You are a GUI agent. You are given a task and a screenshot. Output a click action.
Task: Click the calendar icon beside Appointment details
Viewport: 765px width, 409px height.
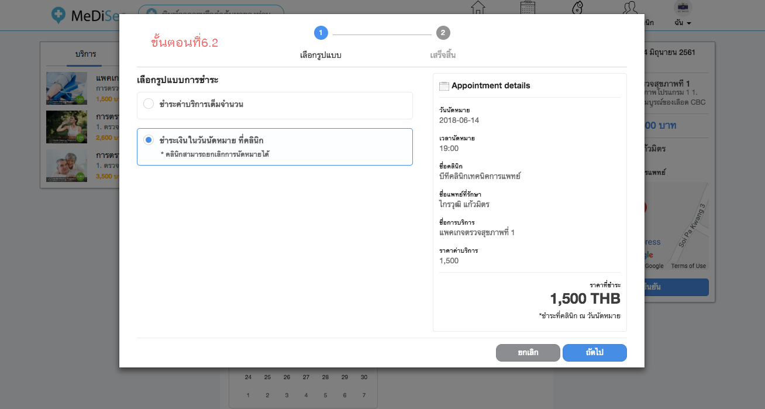[x=444, y=86]
